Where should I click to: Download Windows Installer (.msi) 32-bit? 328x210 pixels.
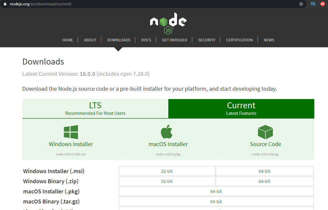point(167,171)
